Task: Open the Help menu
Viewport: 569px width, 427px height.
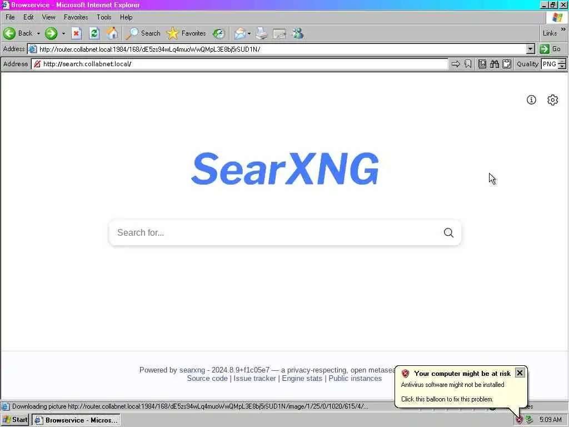Action: click(126, 17)
